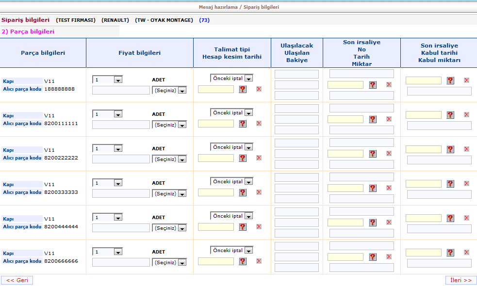Click the İleri >> next button

coord(461,280)
